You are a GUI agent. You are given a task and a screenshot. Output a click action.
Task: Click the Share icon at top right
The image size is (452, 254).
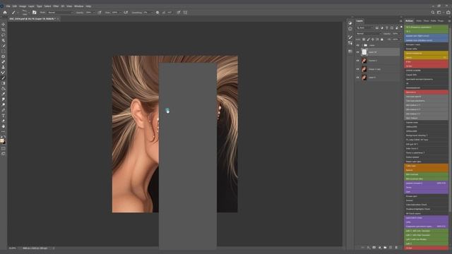click(x=448, y=13)
